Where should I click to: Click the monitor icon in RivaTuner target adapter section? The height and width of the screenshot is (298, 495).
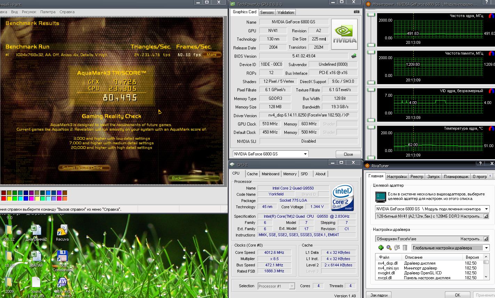tap(381, 197)
